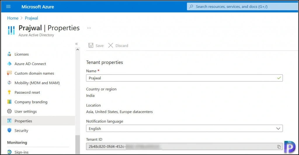Click the Save floppy disk icon

click(x=91, y=45)
